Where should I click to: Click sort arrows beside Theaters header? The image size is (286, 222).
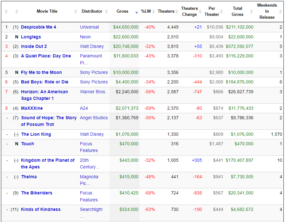pos(176,11)
